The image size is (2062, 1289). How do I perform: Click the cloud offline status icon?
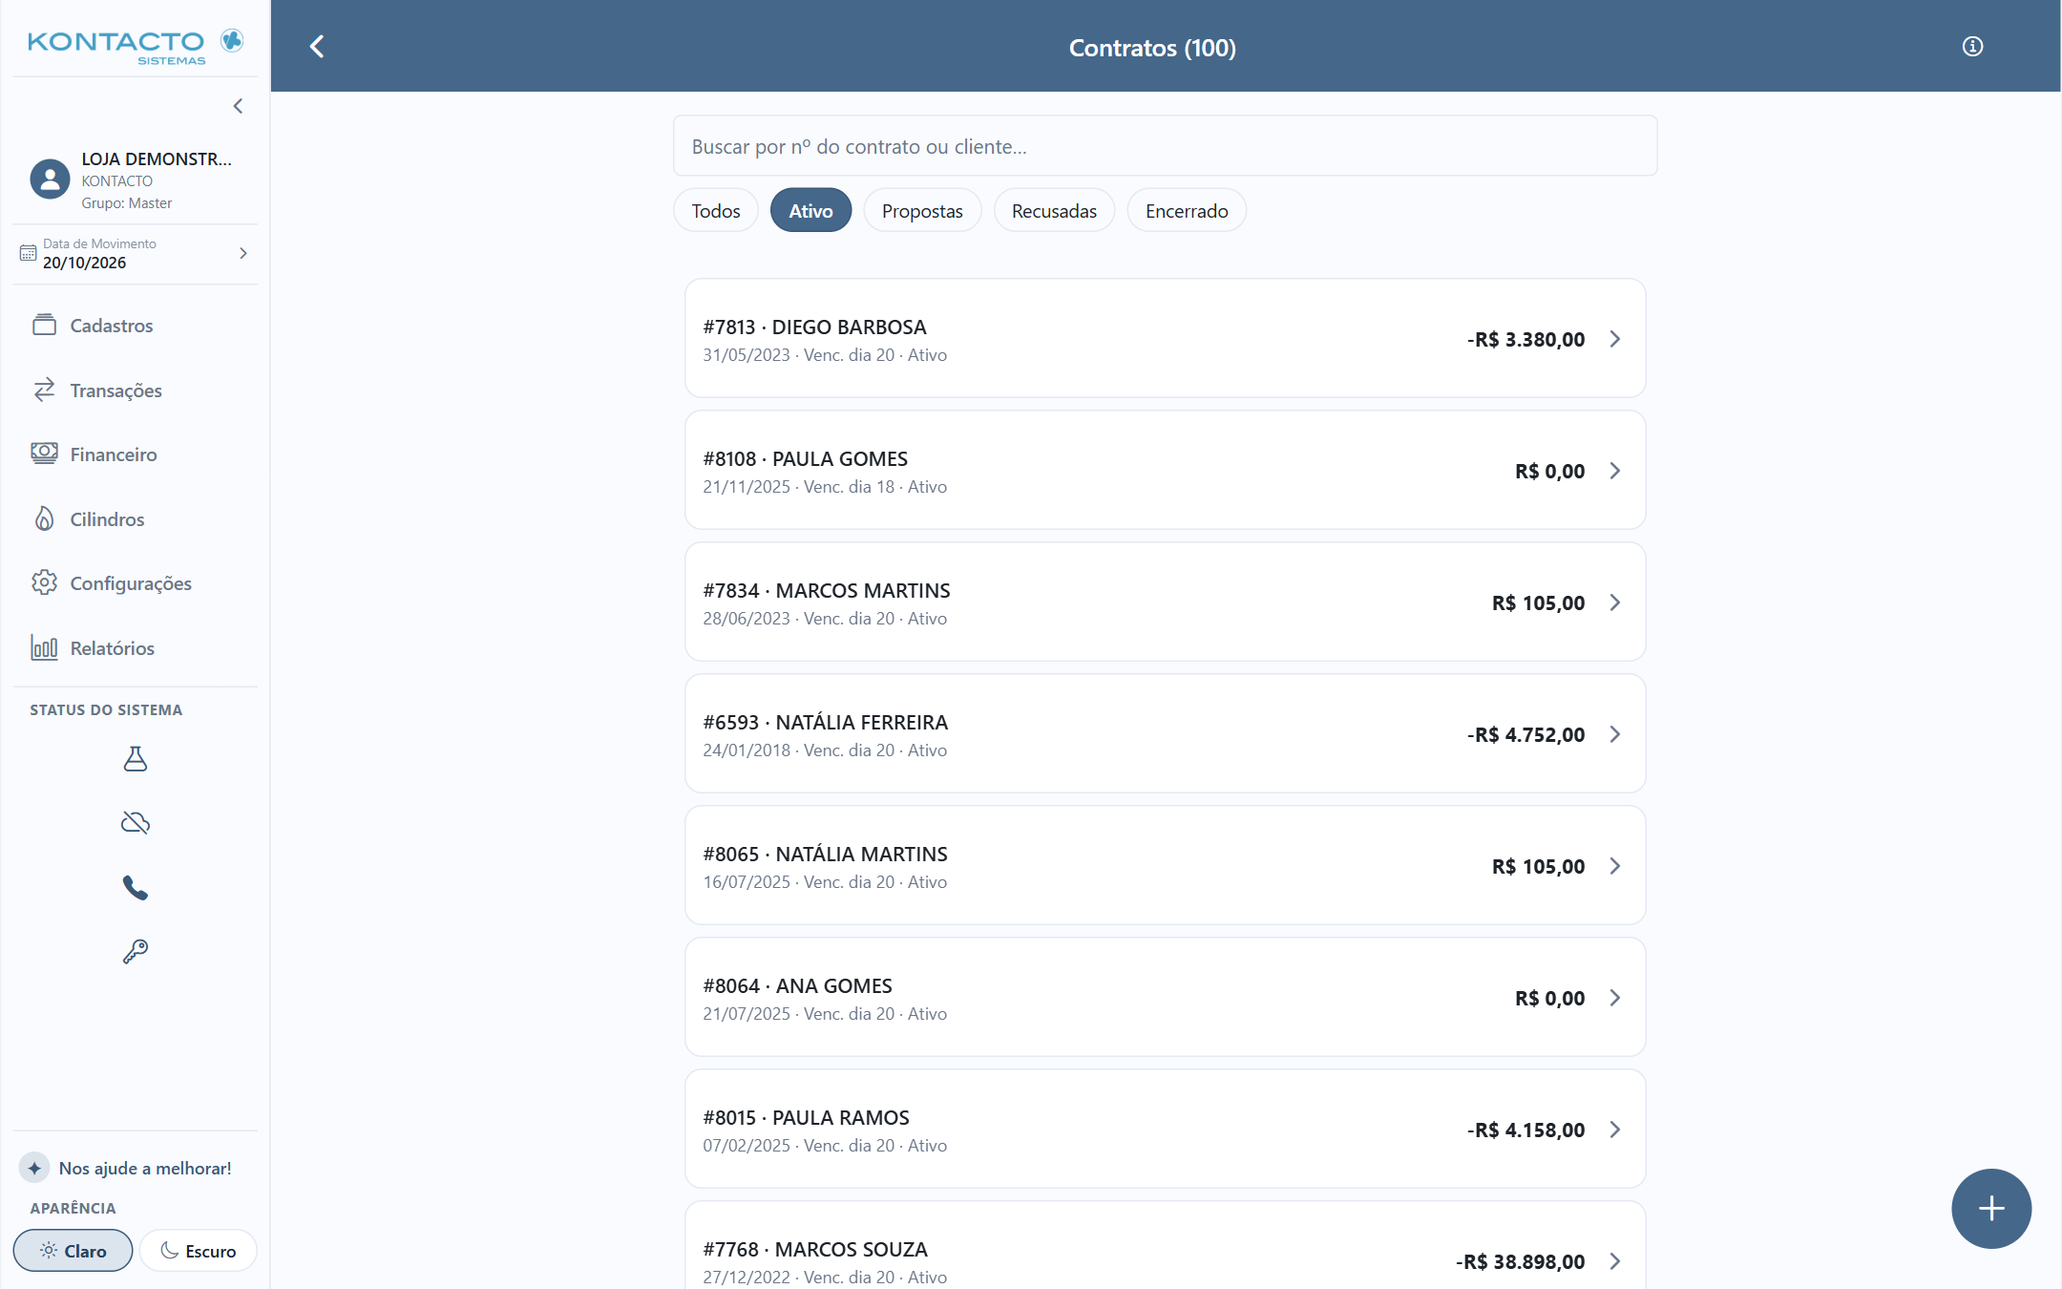[x=136, y=822]
